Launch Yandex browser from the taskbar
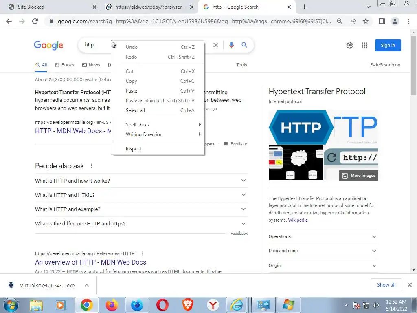417x313 pixels. pos(213,305)
